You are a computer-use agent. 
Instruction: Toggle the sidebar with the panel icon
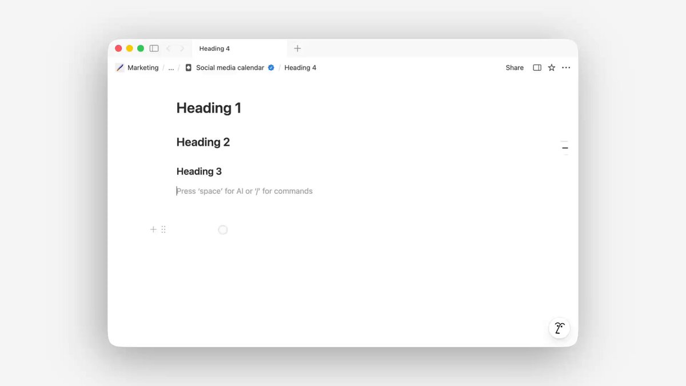coord(154,49)
